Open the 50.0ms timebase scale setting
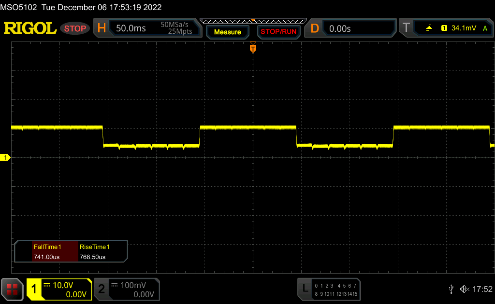 (x=131, y=28)
